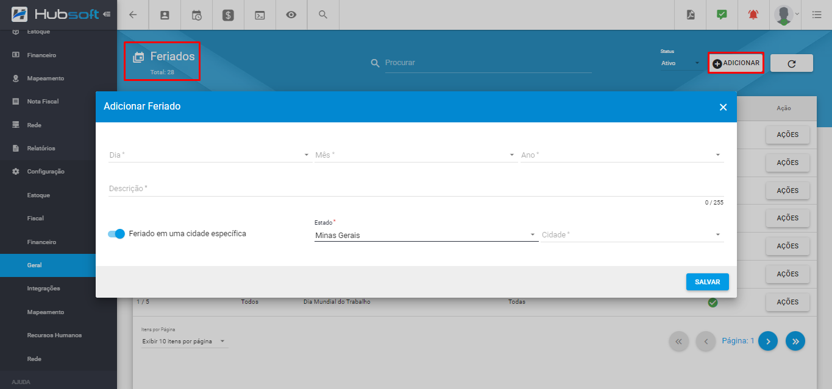The width and height of the screenshot is (832, 389).
Task: Open the user avatar profile menu
Action: coord(784,15)
